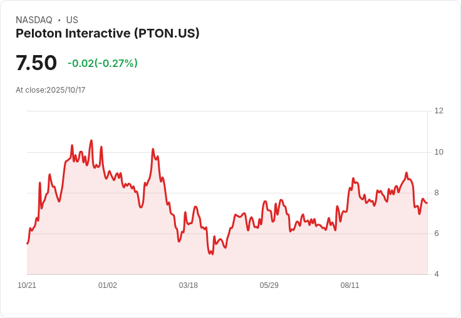Pick the 08/11 x-axis date label
461x318 pixels.
(350, 285)
